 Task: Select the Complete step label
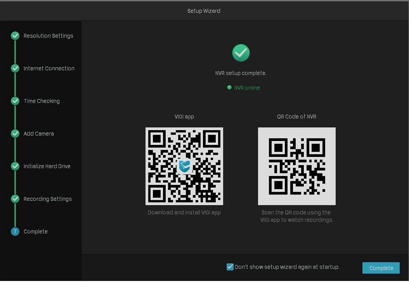(x=36, y=232)
